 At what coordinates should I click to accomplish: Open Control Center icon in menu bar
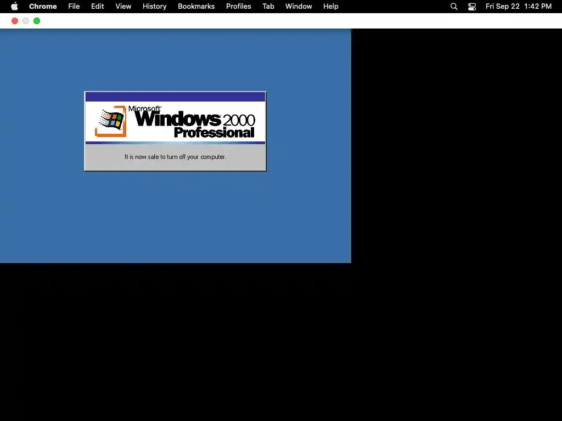[x=472, y=7]
